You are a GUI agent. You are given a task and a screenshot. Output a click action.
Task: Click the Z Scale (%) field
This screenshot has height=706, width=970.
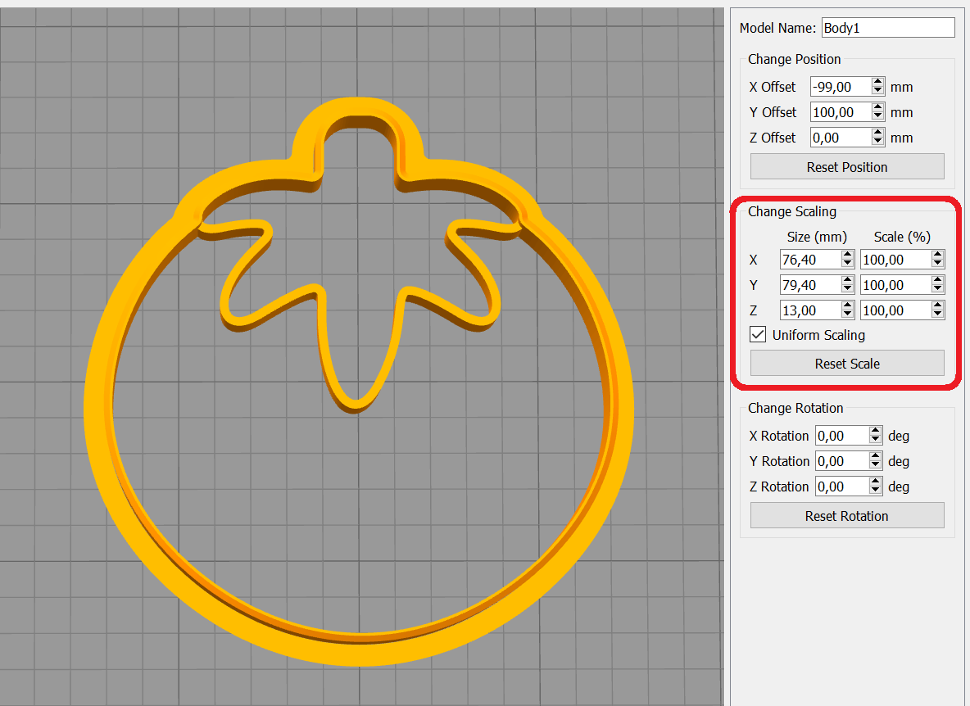pos(895,310)
